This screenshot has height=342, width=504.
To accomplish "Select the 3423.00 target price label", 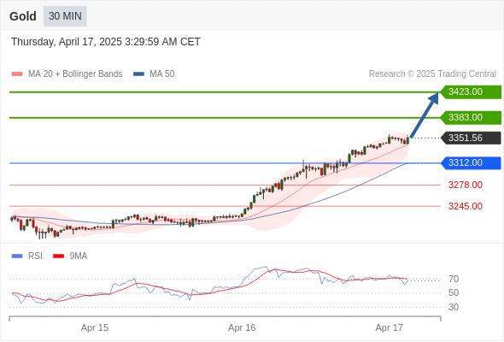I will click(x=471, y=92).
